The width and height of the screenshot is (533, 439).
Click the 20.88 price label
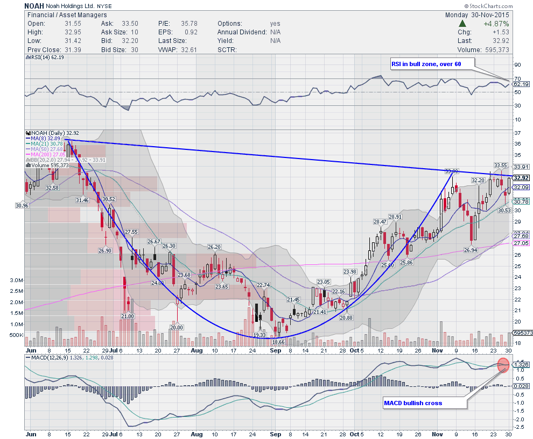346,318
